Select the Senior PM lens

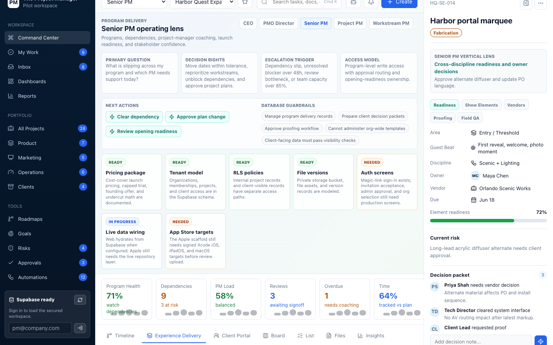coord(316,23)
